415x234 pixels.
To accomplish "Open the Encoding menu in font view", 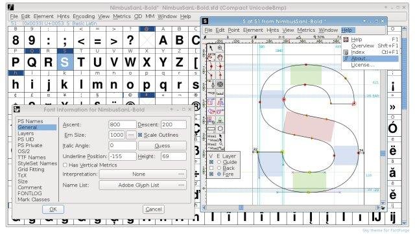I will click(84, 16).
